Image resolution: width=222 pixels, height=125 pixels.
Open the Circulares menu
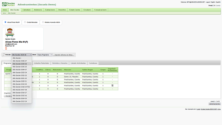coord(87,10)
